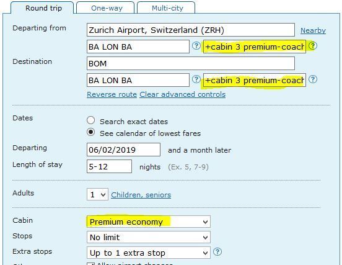
Task: Open help icon beside departure routing codes field
Action: (196, 46)
